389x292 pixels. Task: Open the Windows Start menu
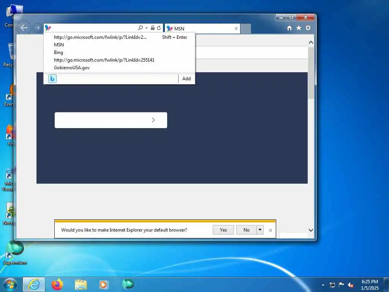[10, 284]
